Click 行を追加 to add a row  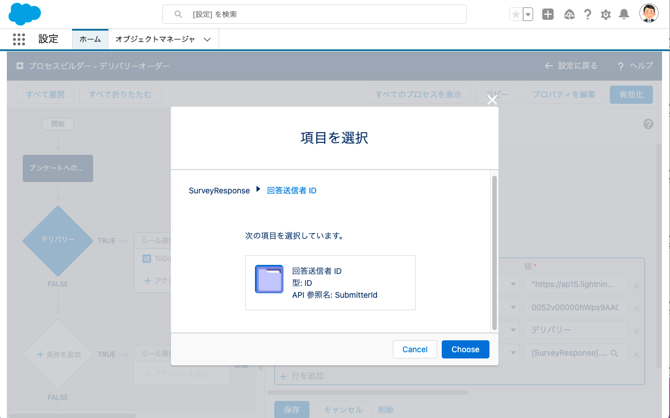(301, 376)
